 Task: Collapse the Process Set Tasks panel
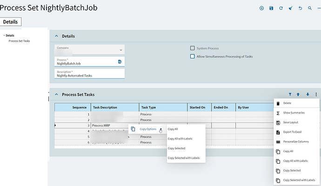tap(57, 95)
